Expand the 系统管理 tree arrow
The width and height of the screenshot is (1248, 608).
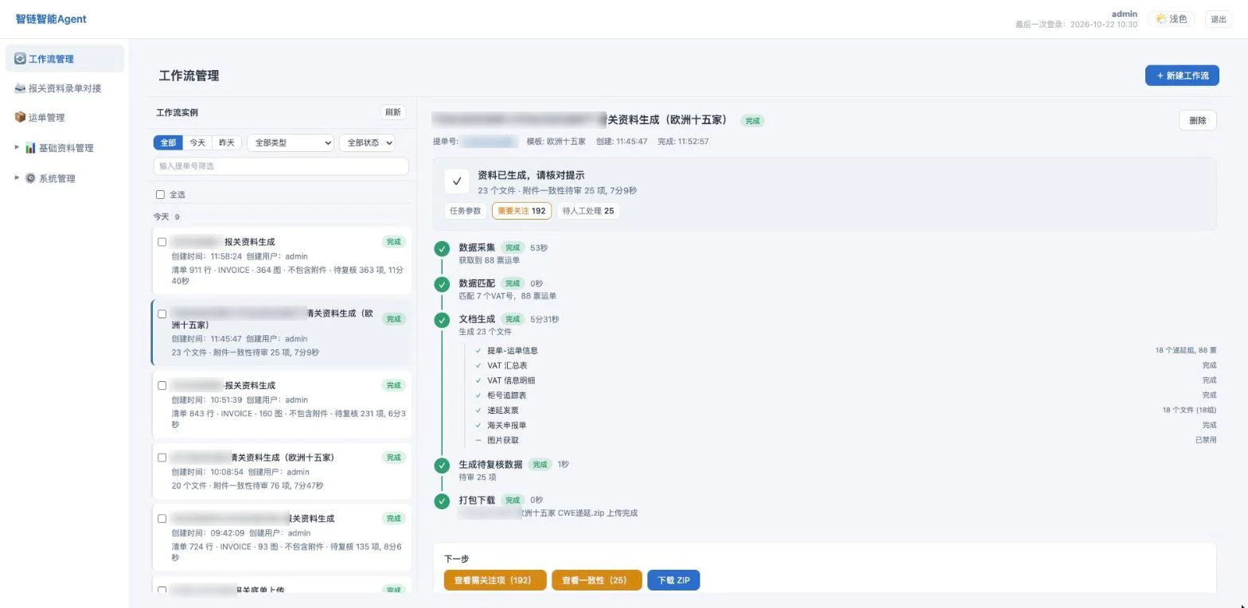tap(18, 177)
